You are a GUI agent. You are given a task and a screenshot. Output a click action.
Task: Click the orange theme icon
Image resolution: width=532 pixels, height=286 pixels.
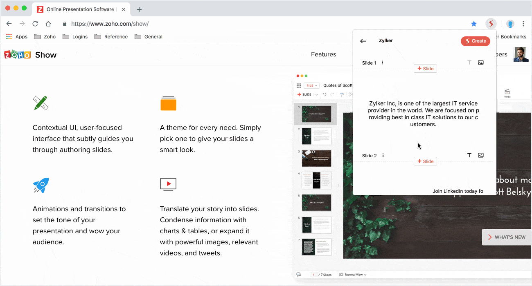pyautogui.click(x=168, y=103)
